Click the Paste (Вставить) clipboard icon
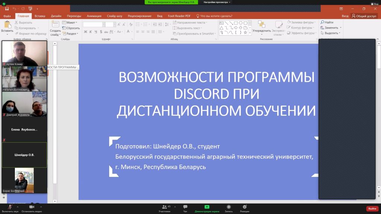The height and width of the screenshot is (214, 381). pos(7,25)
